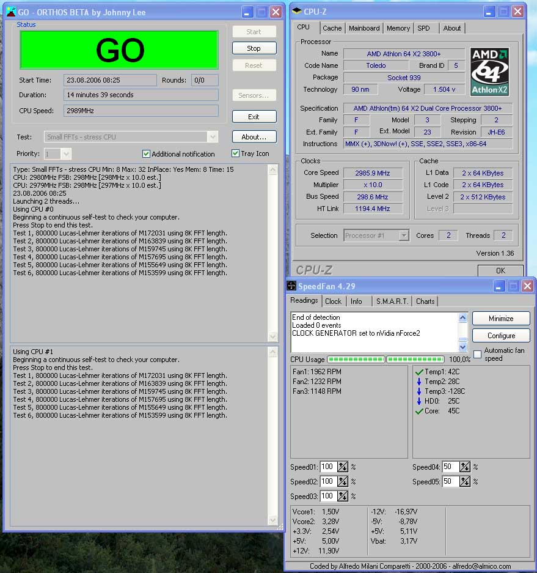Click the CPU Speed field showing 2989MHz
The image size is (537, 573).
click(x=141, y=111)
